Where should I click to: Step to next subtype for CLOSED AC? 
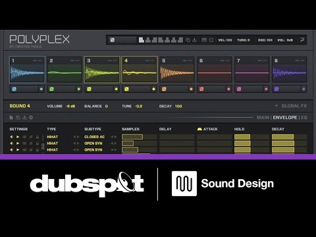115,137
